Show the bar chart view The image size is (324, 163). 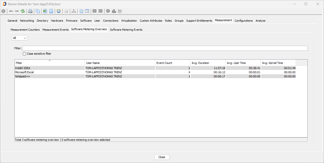point(114,11)
